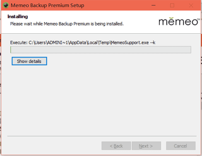Show details of the installation
202x156 pixels.
click(29, 61)
